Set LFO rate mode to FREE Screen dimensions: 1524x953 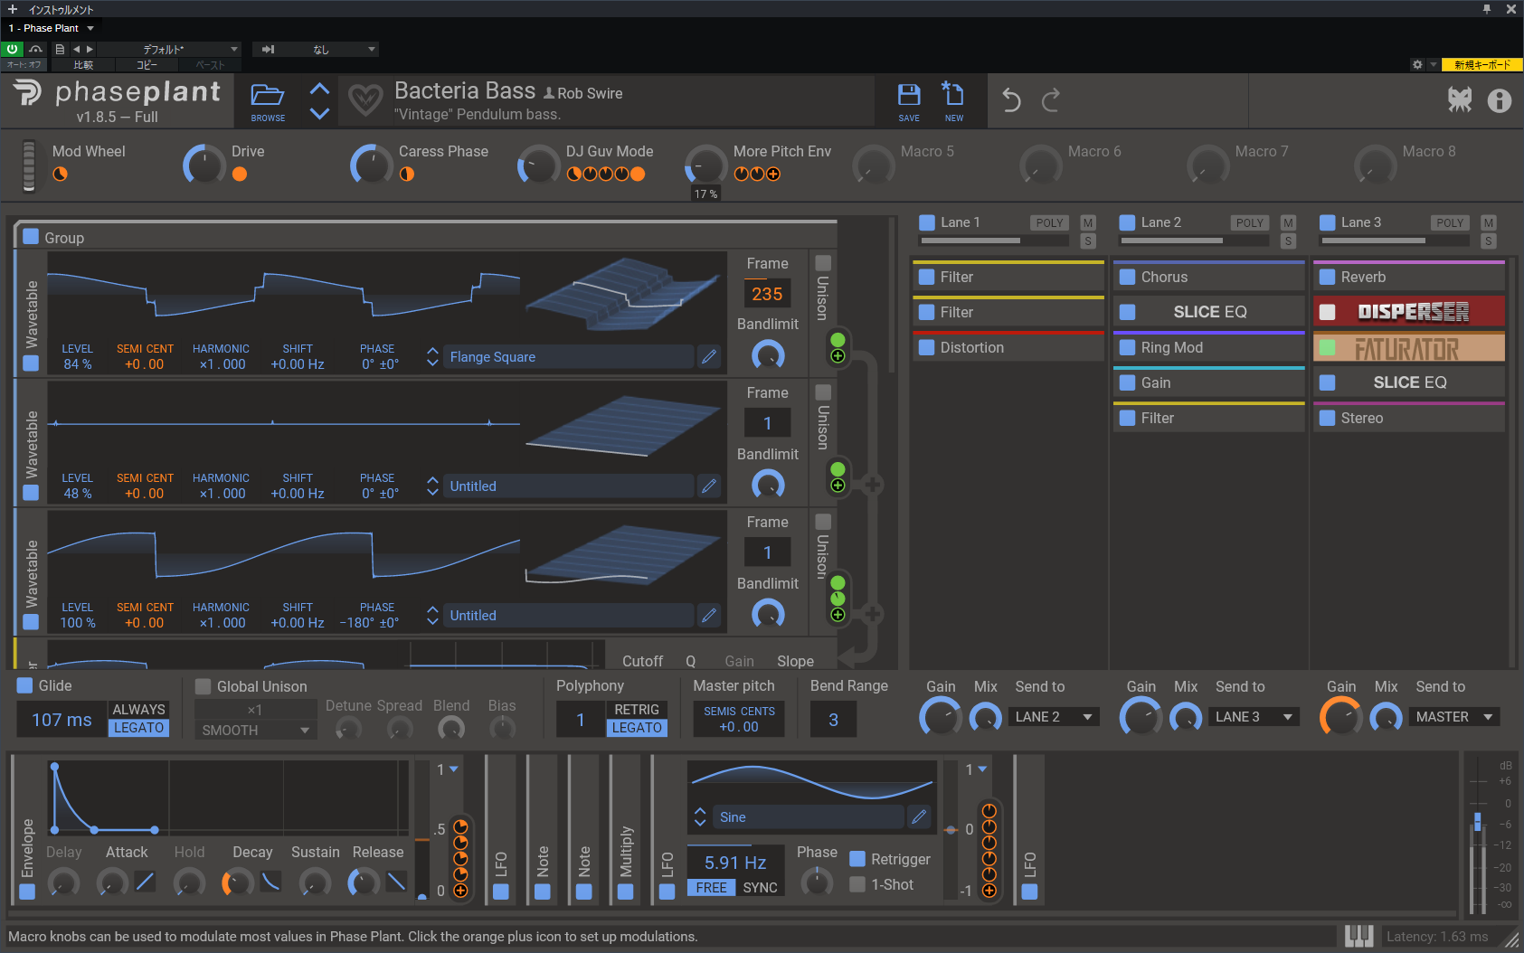coord(711,888)
